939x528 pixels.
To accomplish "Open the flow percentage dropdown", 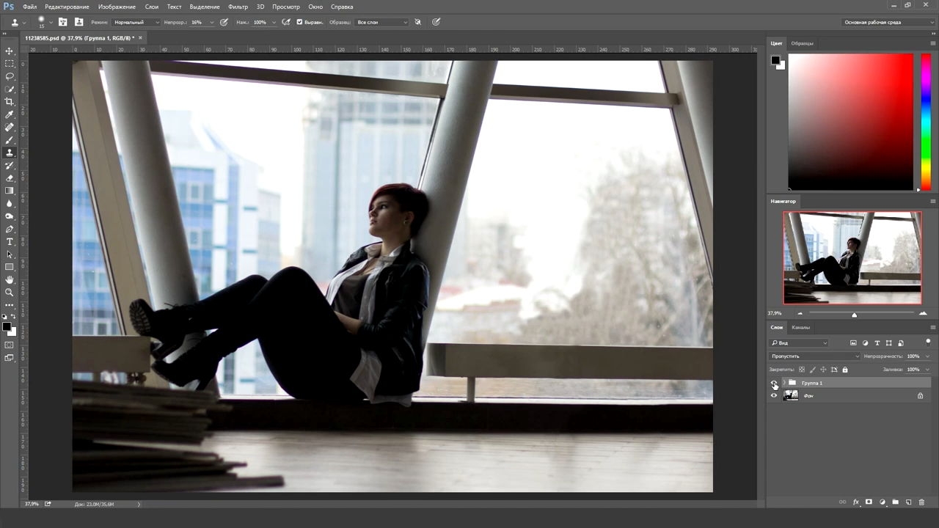I will coord(274,22).
